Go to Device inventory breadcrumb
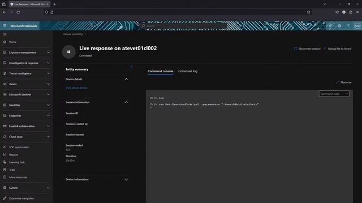This screenshot has height=203, width=362. pyautogui.click(x=73, y=34)
